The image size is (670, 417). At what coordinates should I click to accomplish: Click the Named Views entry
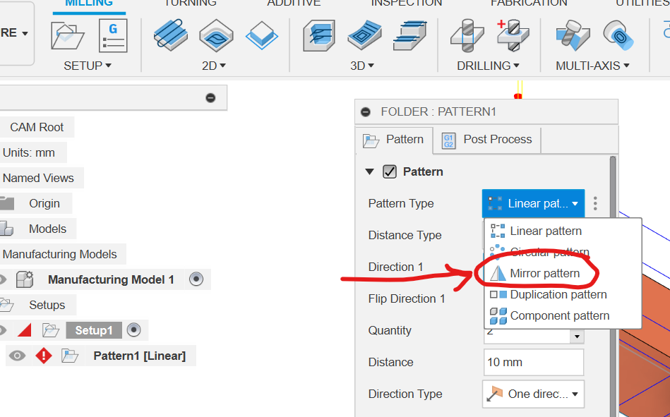point(39,178)
